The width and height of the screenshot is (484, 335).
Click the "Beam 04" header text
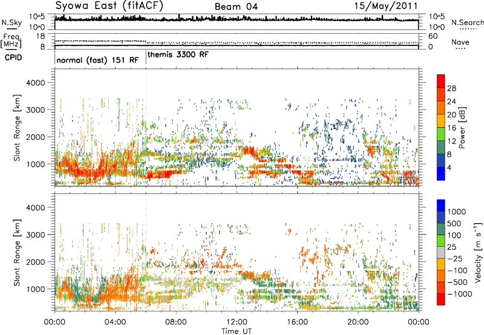(236, 7)
